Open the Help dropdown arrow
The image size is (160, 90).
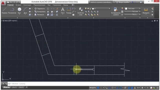coord(143,2)
